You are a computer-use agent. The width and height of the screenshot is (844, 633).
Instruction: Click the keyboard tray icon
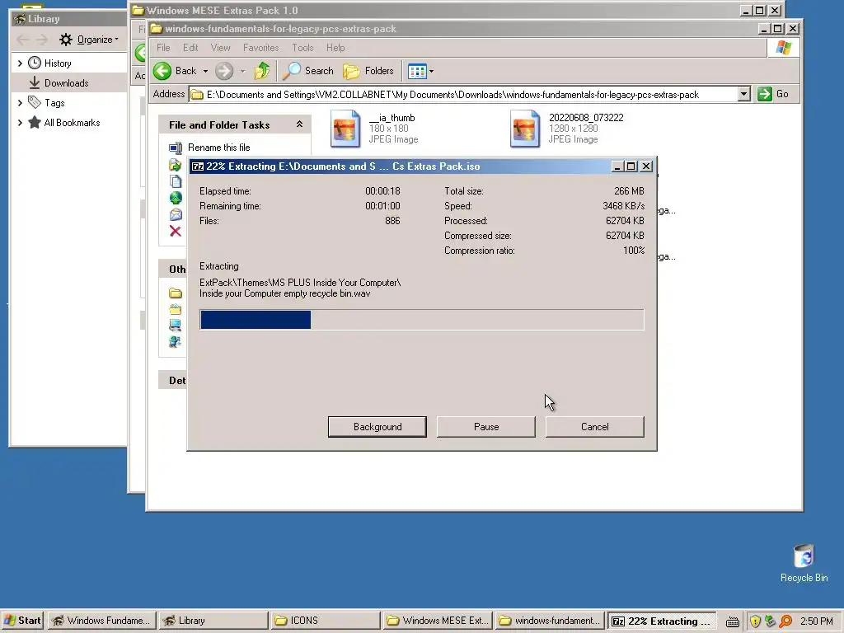(733, 621)
